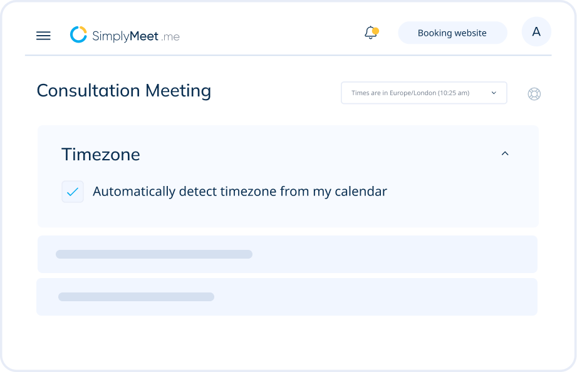Click the longer gray placeholder bar

point(154,254)
